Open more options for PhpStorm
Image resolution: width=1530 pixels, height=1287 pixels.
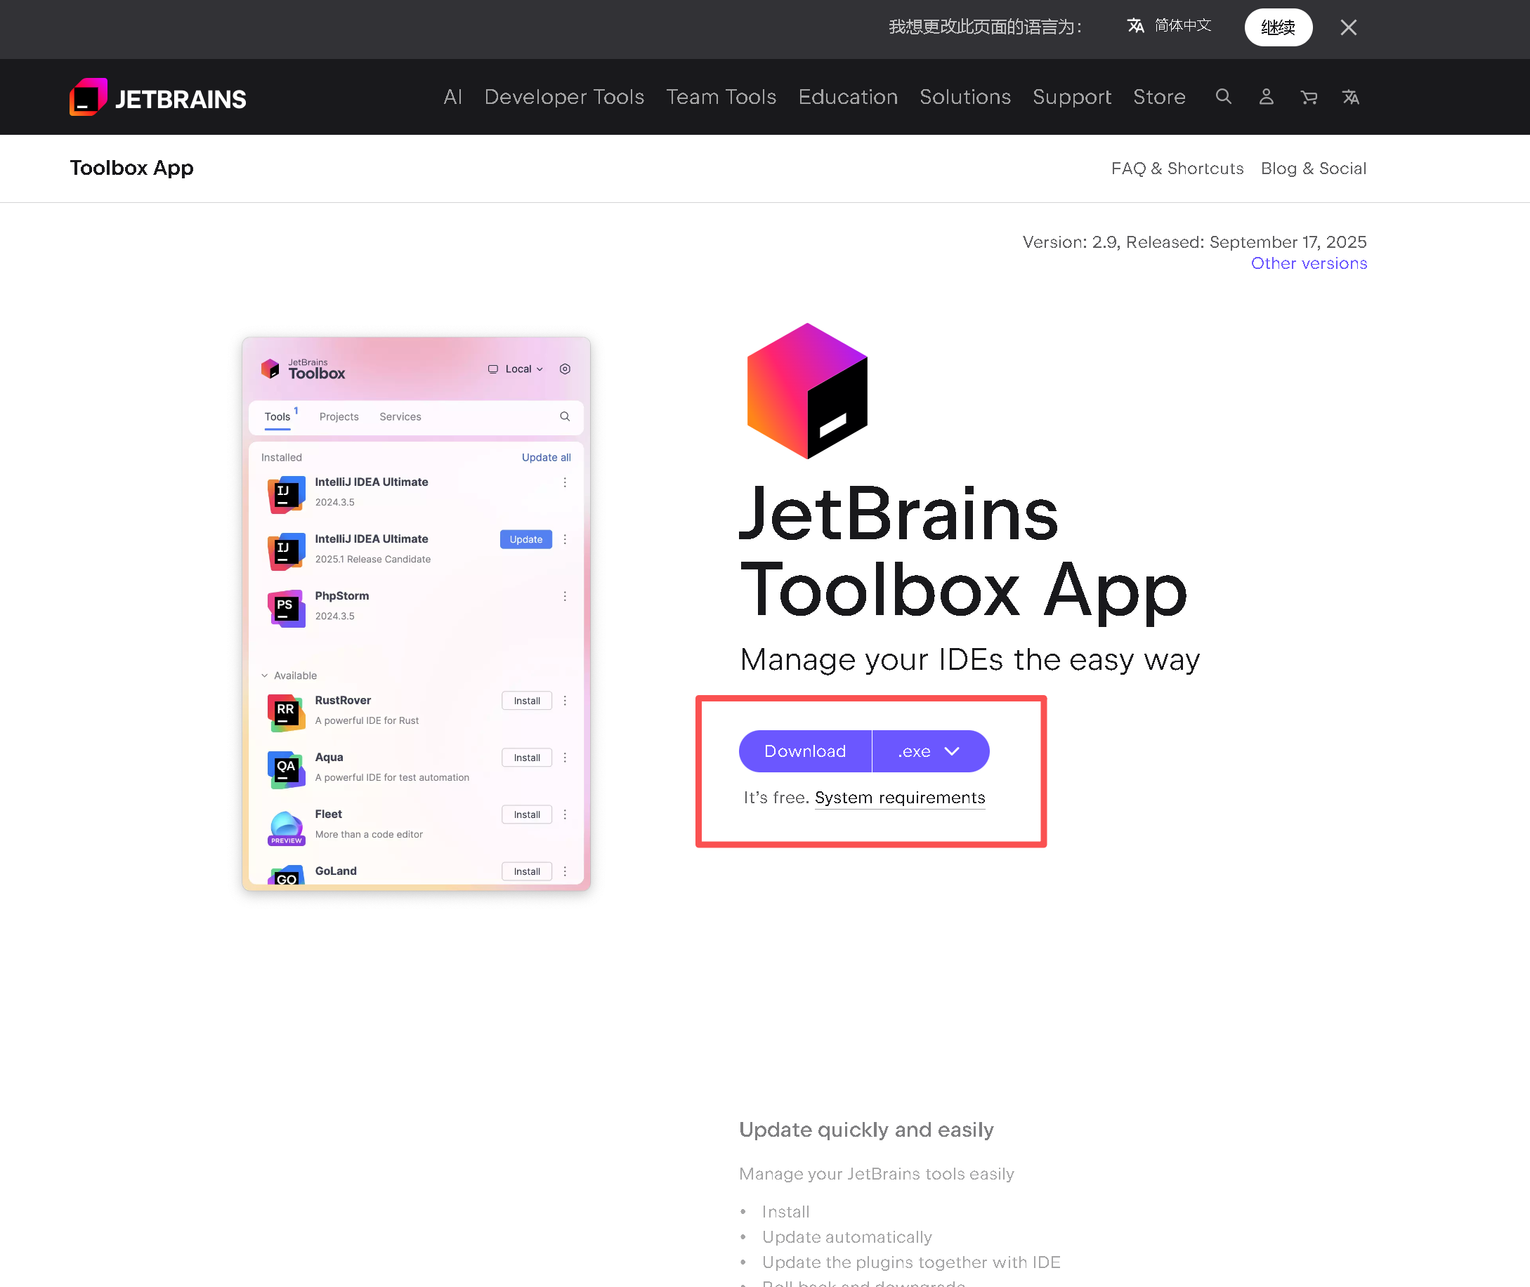pyautogui.click(x=564, y=597)
